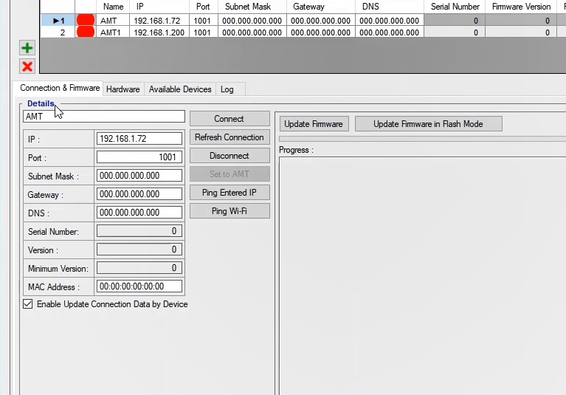Viewport: 566px width, 395px height.
Task: Select row 1 arrow header cell
Action: (57, 21)
